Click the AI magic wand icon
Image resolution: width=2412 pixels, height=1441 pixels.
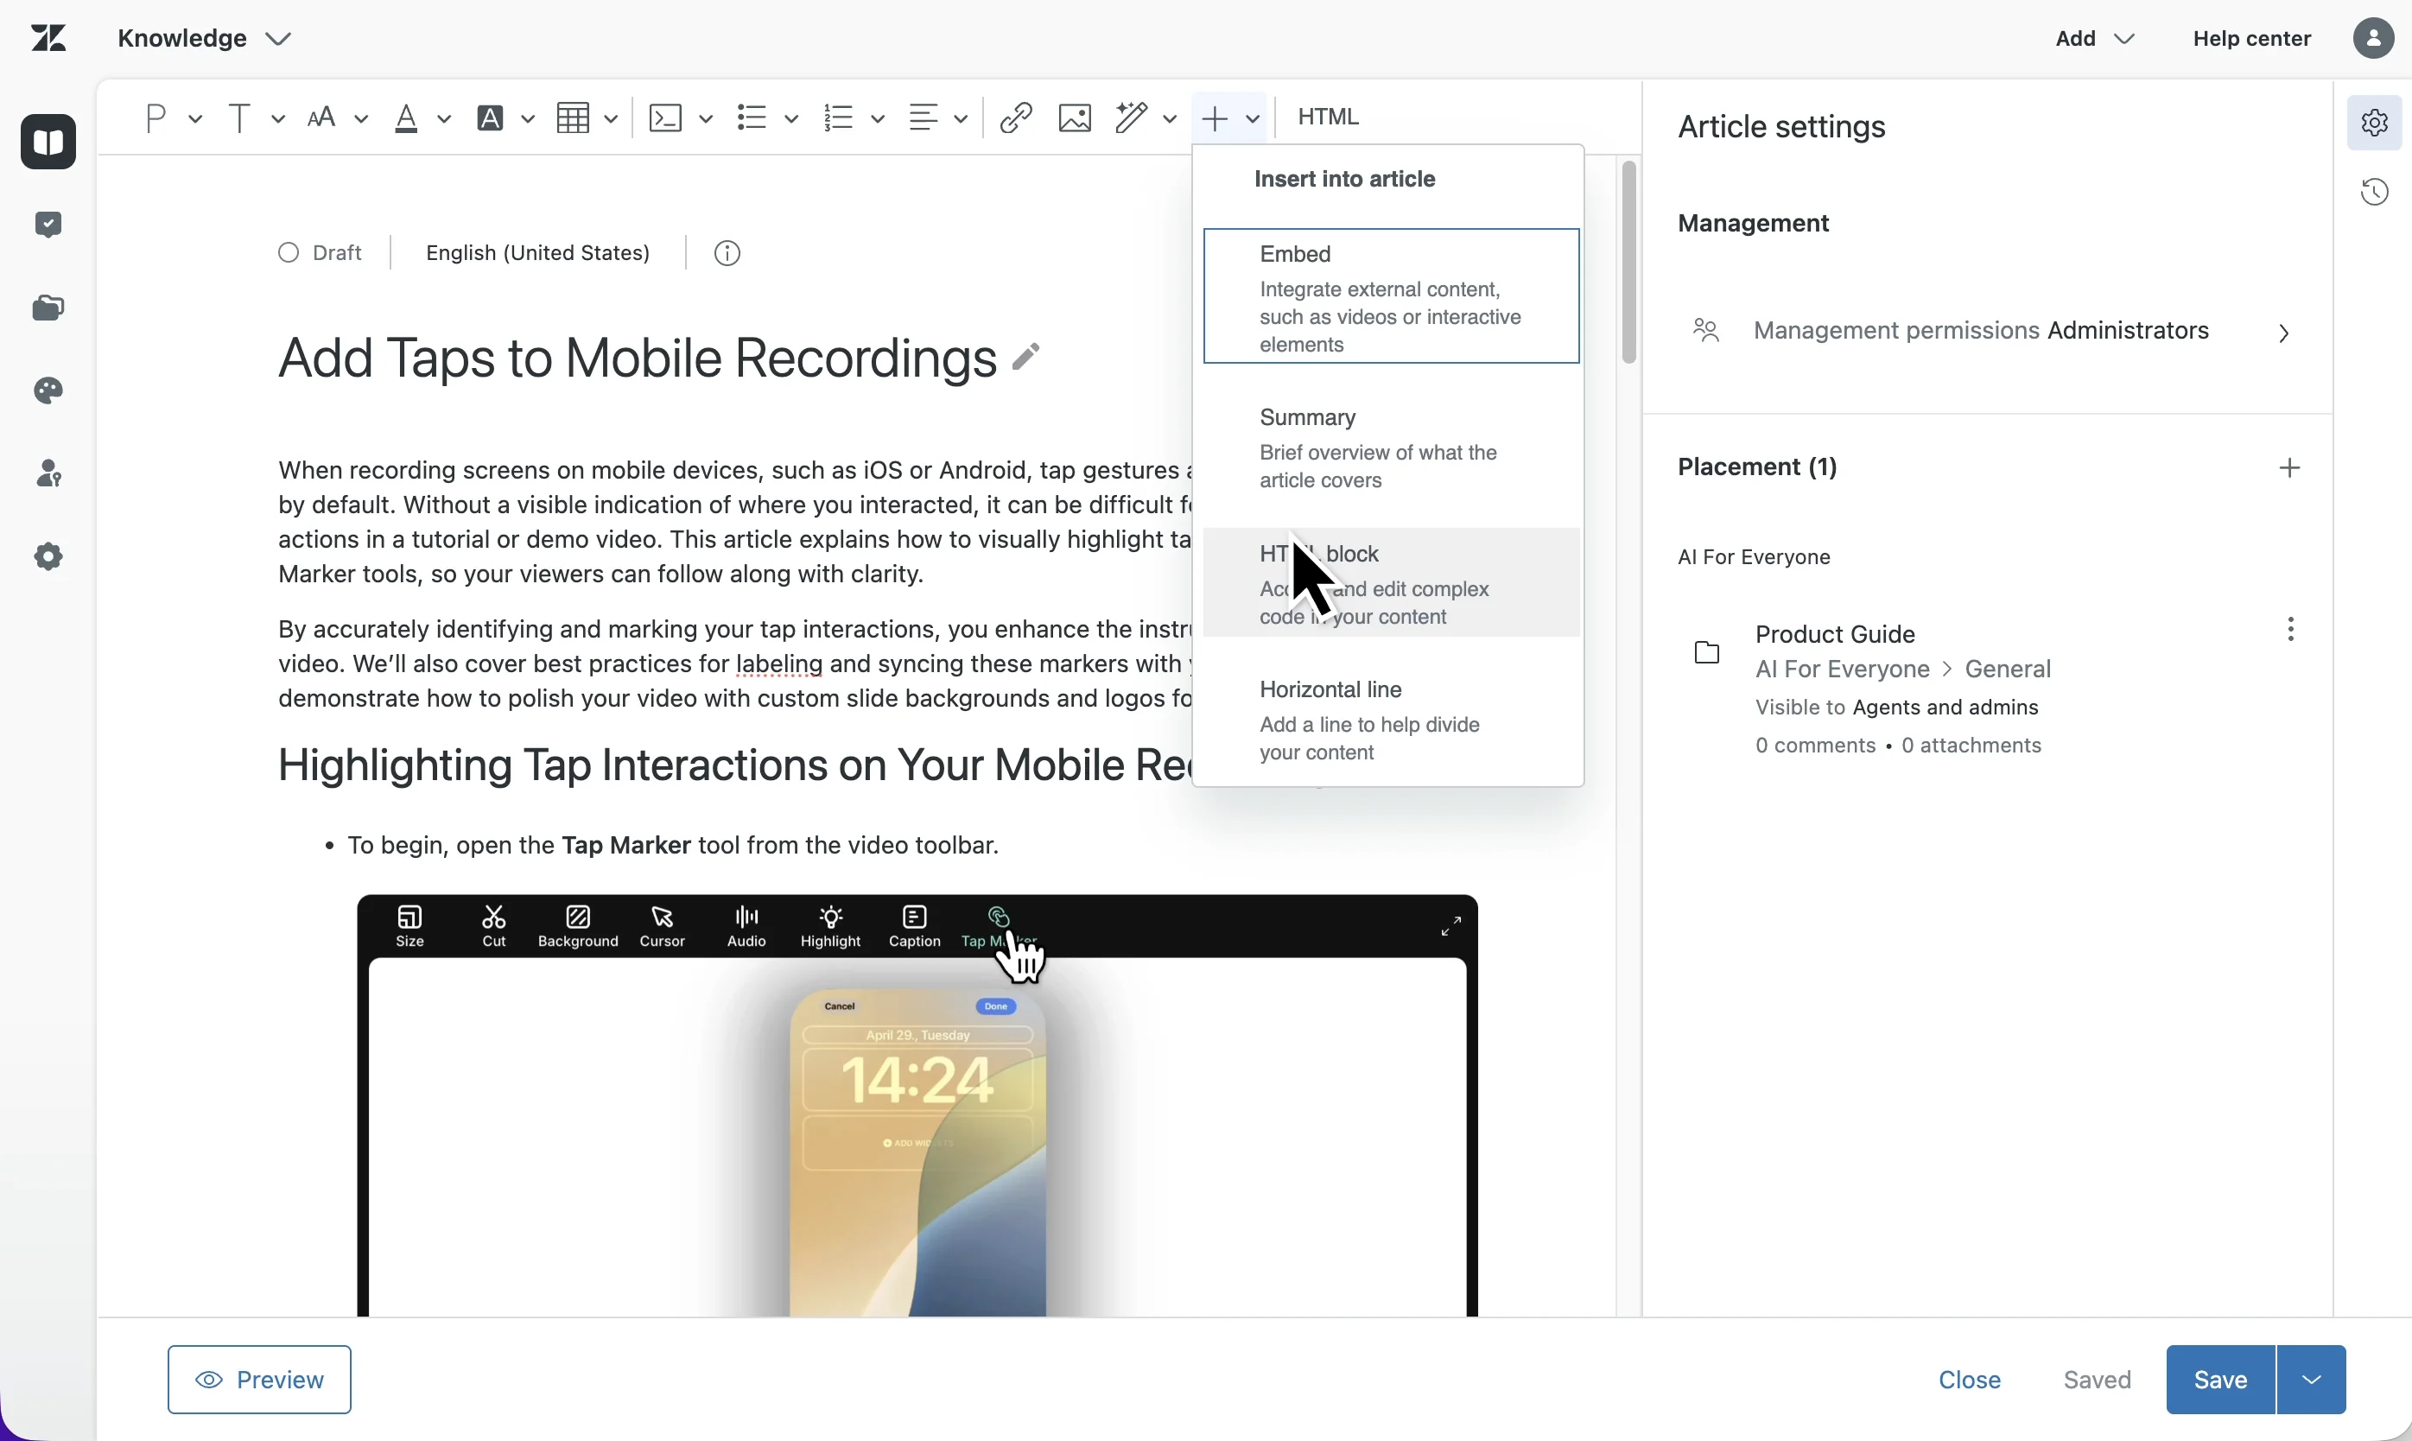pos(1131,117)
